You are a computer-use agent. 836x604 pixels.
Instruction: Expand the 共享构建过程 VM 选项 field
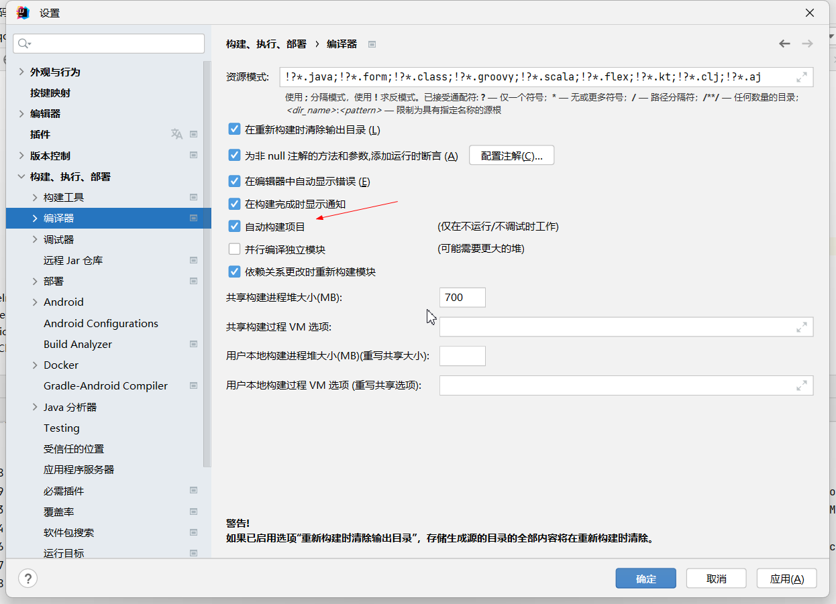(802, 327)
